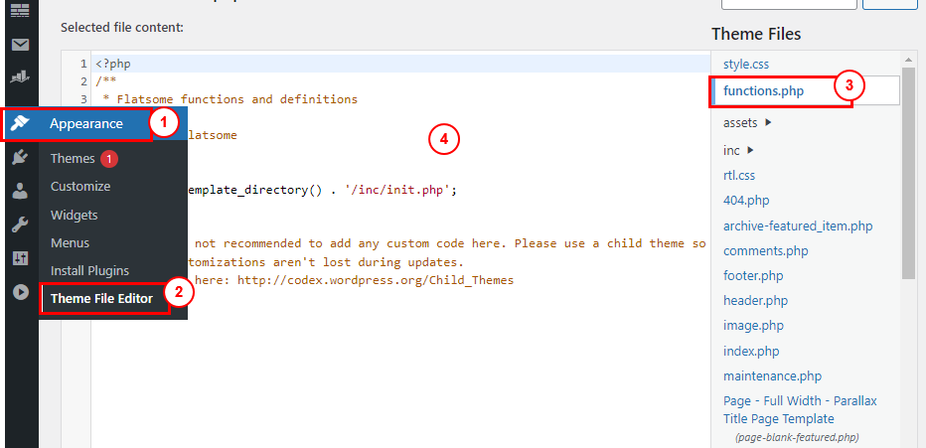Open header.php in Theme Files
The height and width of the screenshot is (448, 926).
coord(755,300)
